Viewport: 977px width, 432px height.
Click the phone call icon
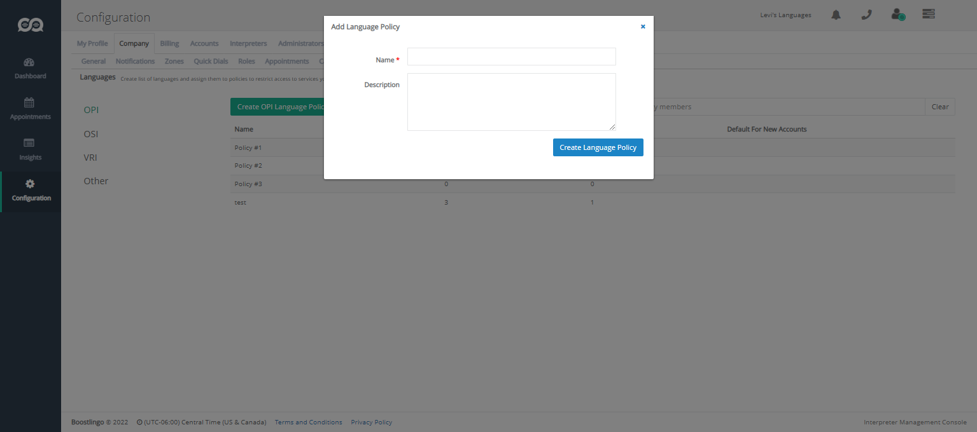click(866, 15)
